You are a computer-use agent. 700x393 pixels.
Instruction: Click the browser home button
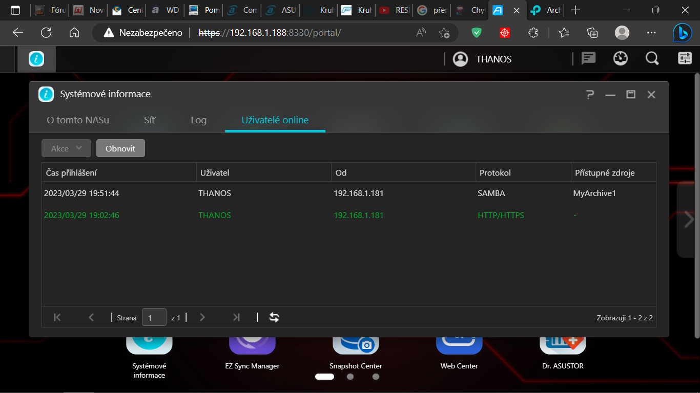tap(74, 33)
